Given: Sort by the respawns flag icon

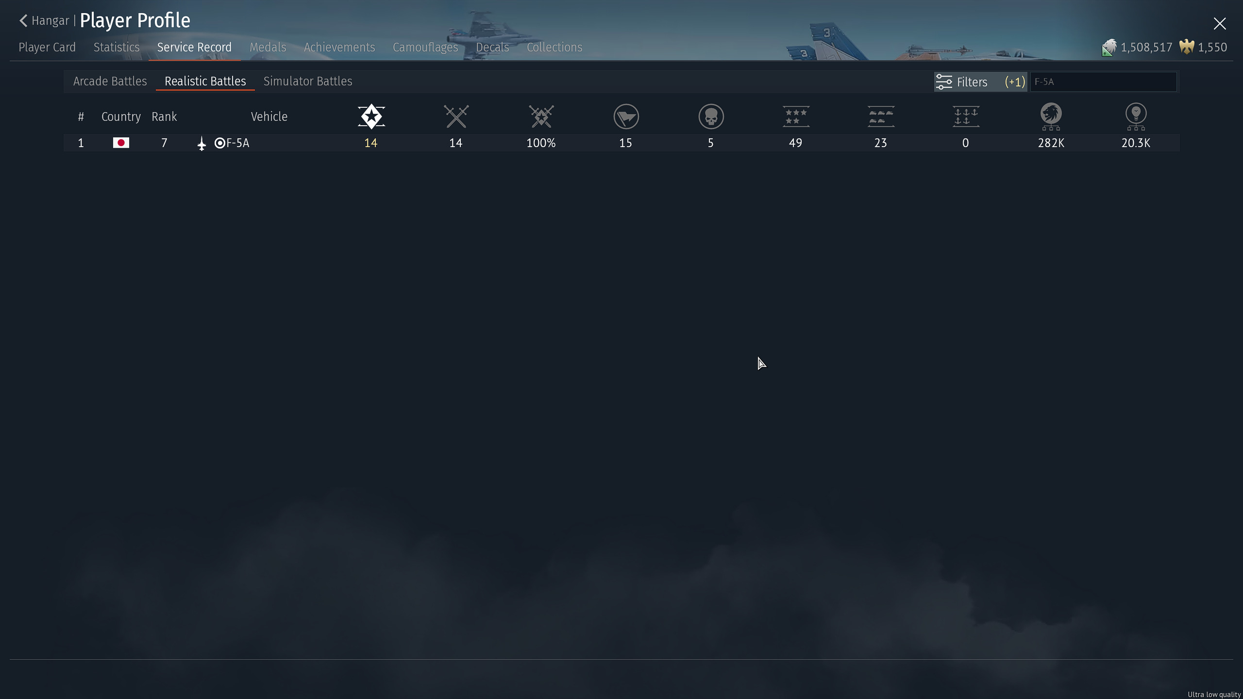Looking at the screenshot, I should click(x=626, y=116).
